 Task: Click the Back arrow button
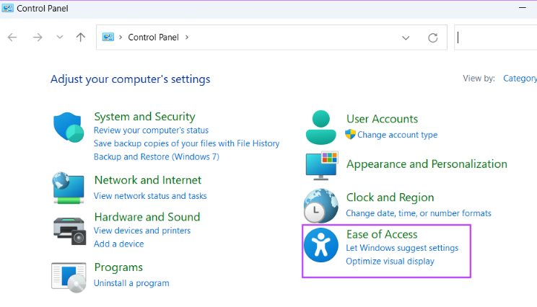point(12,37)
